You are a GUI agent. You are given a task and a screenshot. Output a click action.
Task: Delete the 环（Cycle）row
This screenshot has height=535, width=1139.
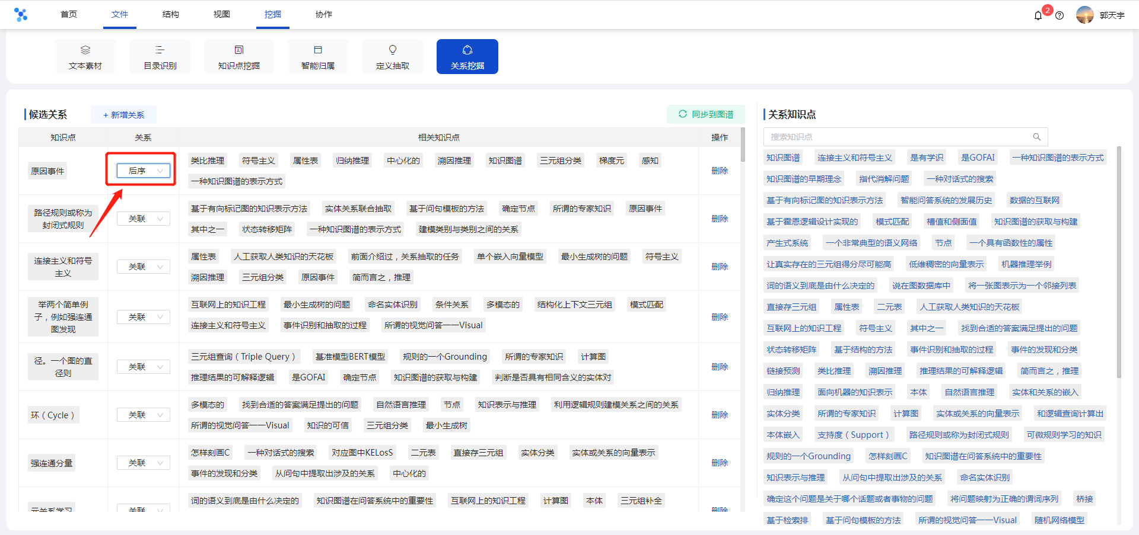tap(720, 415)
